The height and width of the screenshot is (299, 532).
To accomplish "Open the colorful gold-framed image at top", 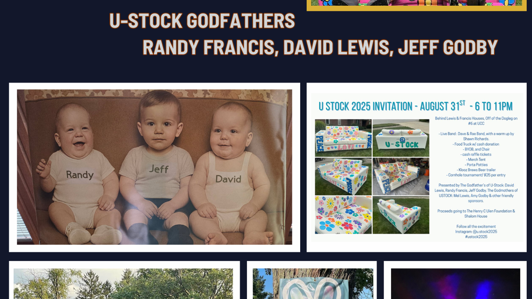I will [x=417, y=5].
